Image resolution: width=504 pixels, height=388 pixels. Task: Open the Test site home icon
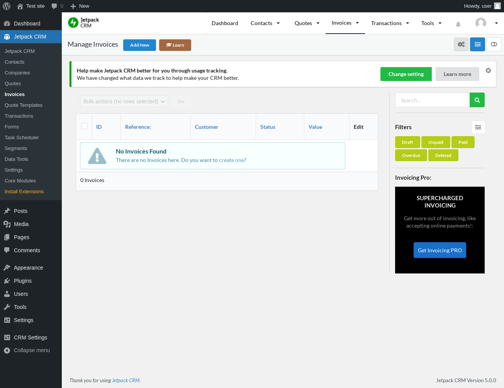pos(20,6)
